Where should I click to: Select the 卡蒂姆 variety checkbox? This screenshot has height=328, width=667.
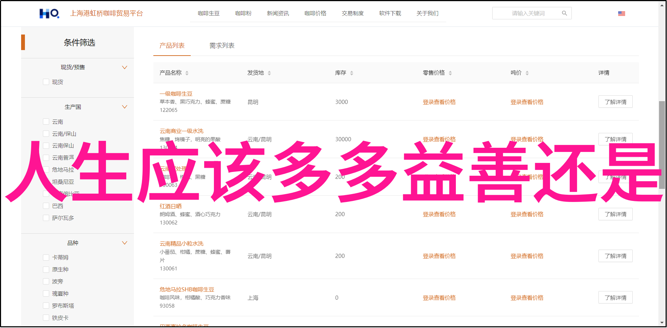coord(46,257)
